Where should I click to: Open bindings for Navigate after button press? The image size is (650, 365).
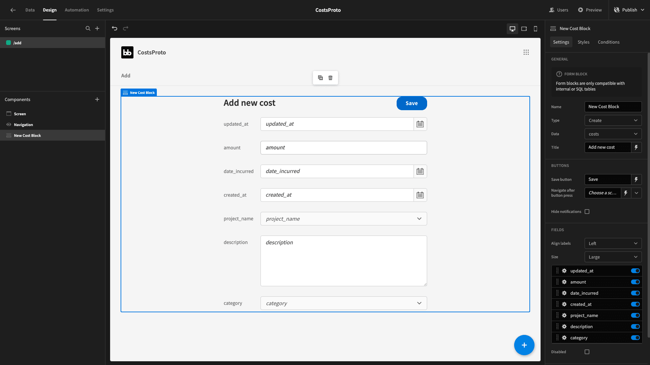[626, 193]
